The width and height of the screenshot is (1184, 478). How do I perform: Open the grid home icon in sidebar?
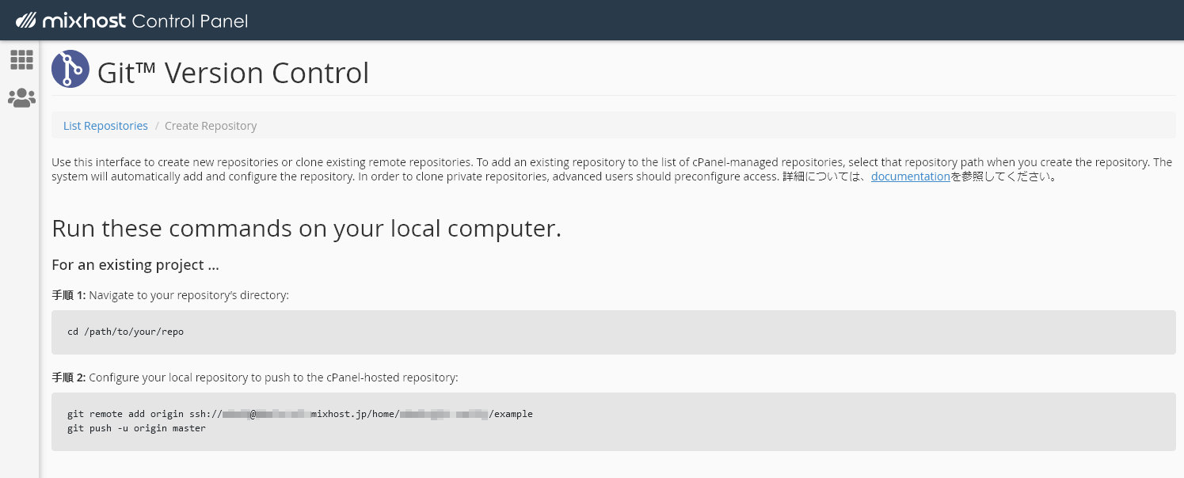pyautogui.click(x=21, y=59)
